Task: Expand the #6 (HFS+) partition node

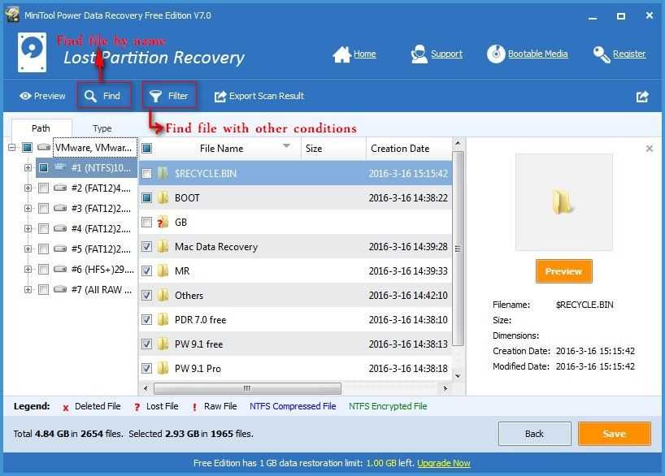Action: coord(28,269)
